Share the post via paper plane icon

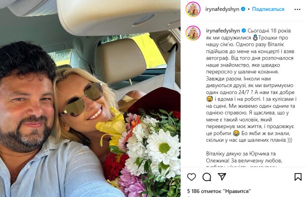222,176
